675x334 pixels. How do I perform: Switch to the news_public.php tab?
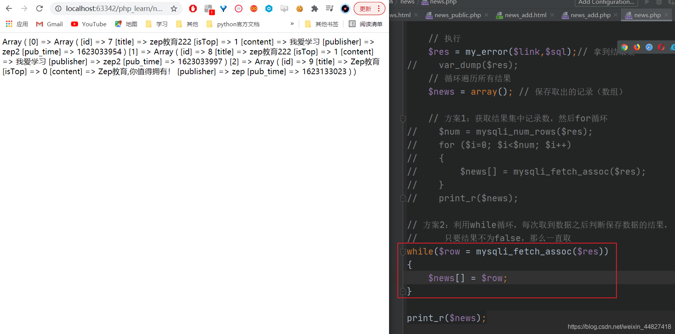coord(457,15)
